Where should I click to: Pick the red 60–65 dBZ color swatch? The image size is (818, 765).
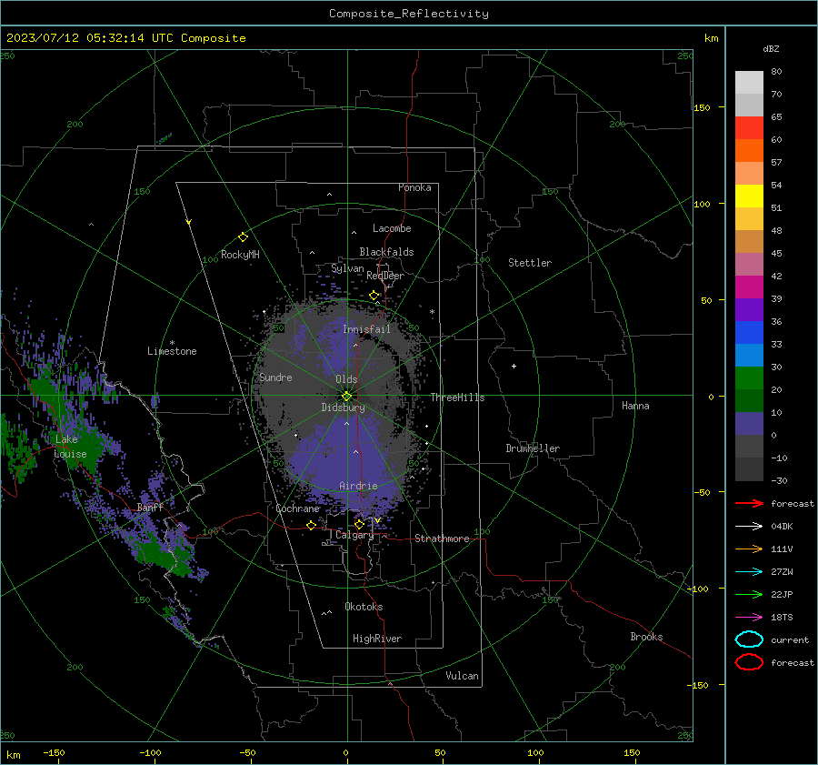749,128
